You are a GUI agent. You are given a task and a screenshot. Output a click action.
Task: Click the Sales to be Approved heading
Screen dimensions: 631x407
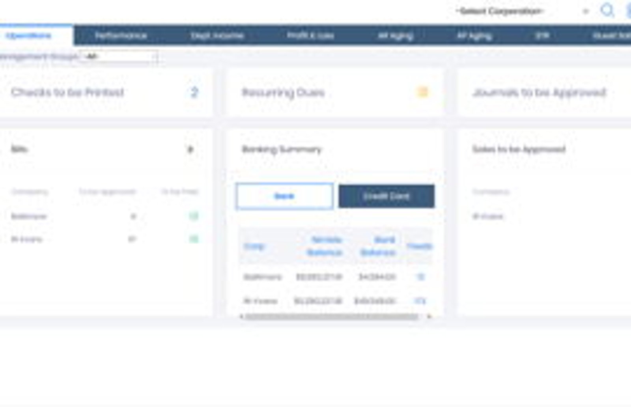click(519, 149)
